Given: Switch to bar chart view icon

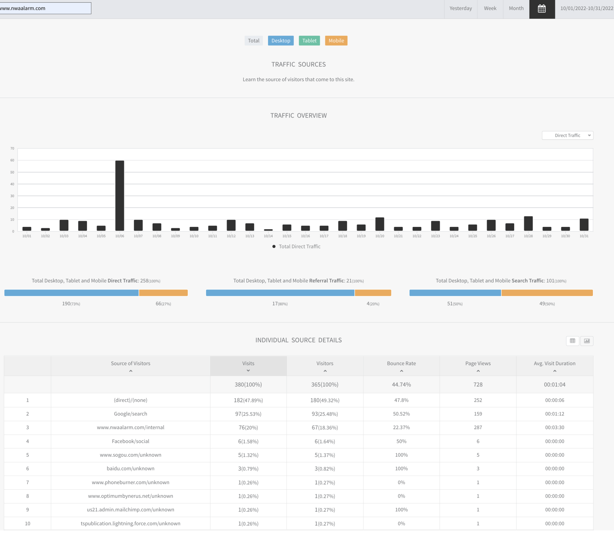Looking at the screenshot, I should pos(587,341).
